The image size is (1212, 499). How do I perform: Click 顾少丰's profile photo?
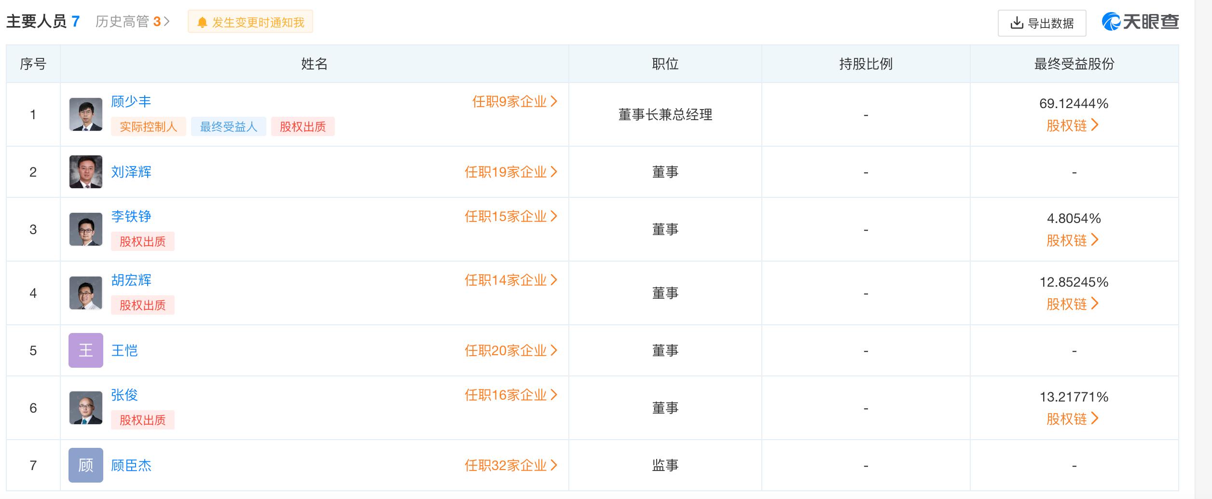(86, 114)
